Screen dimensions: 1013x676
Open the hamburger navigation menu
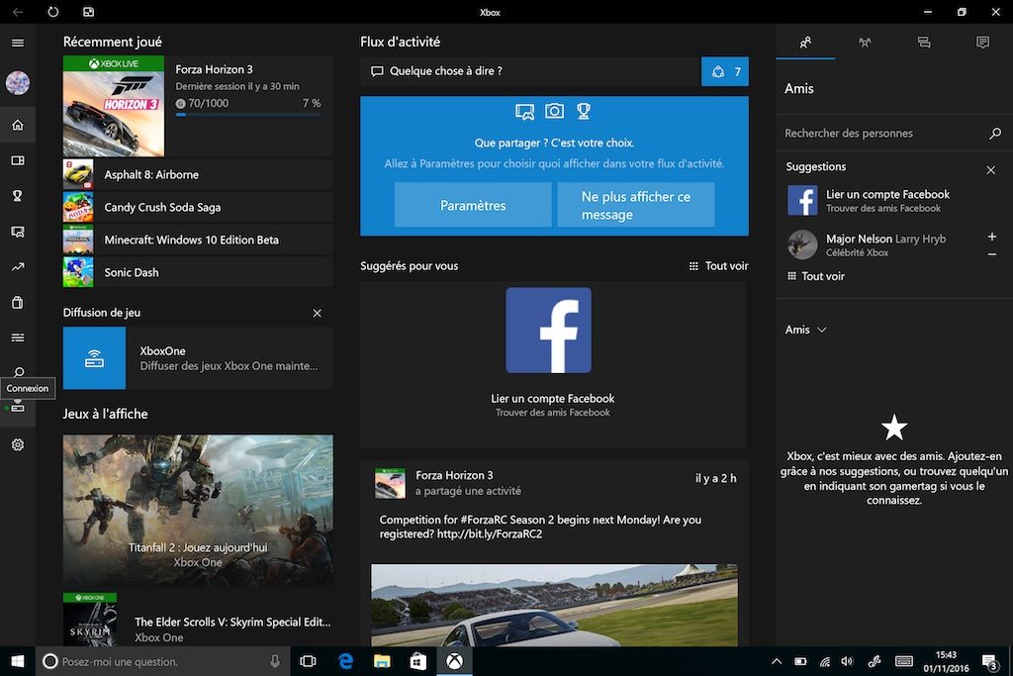pyautogui.click(x=18, y=43)
